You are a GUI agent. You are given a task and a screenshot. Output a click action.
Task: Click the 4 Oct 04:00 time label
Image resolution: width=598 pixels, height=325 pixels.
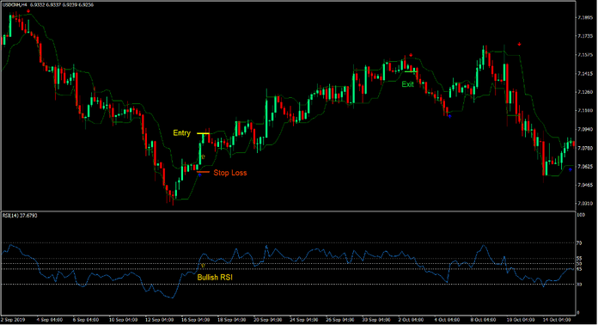(448, 320)
